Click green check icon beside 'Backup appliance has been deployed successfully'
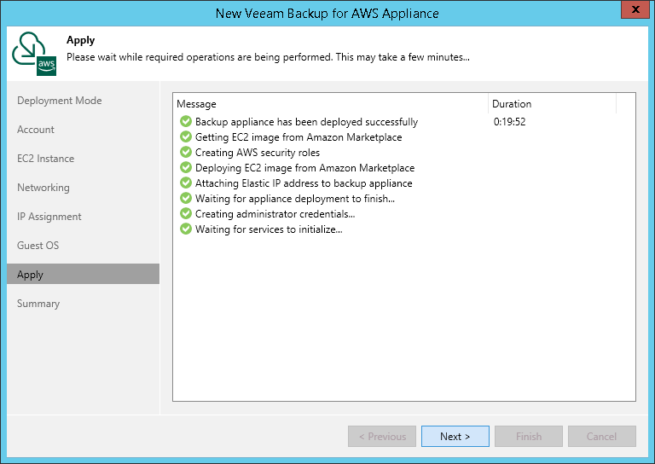Screen dimensions: 655x464 tap(185, 121)
